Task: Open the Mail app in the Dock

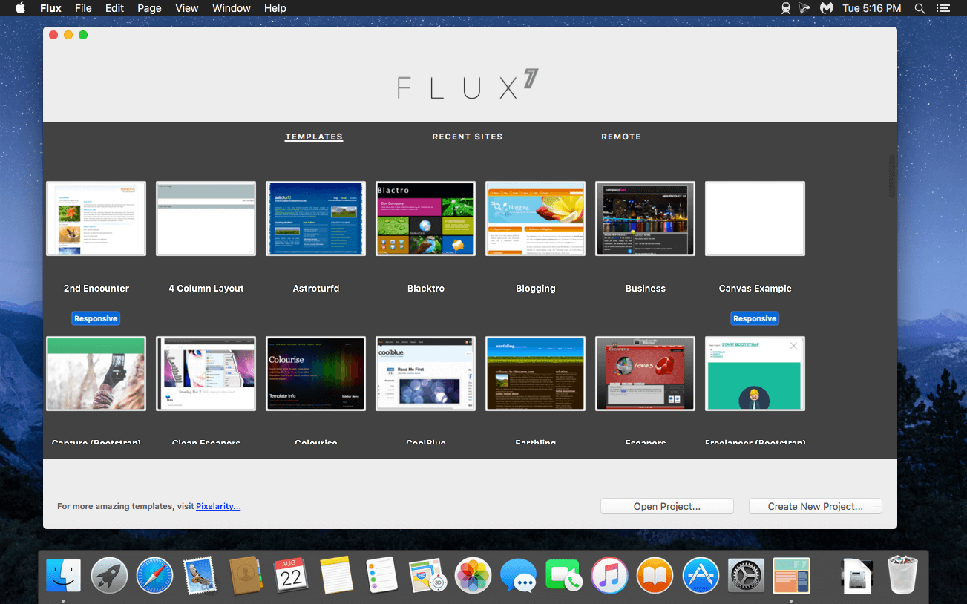Action: click(x=200, y=576)
